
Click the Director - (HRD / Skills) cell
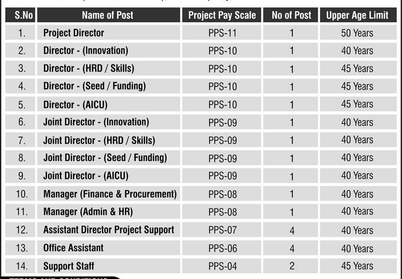88,68
